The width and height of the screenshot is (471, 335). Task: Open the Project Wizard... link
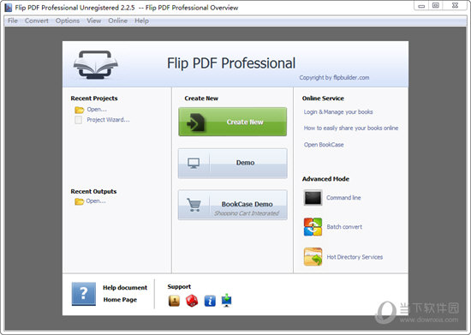[x=108, y=120]
